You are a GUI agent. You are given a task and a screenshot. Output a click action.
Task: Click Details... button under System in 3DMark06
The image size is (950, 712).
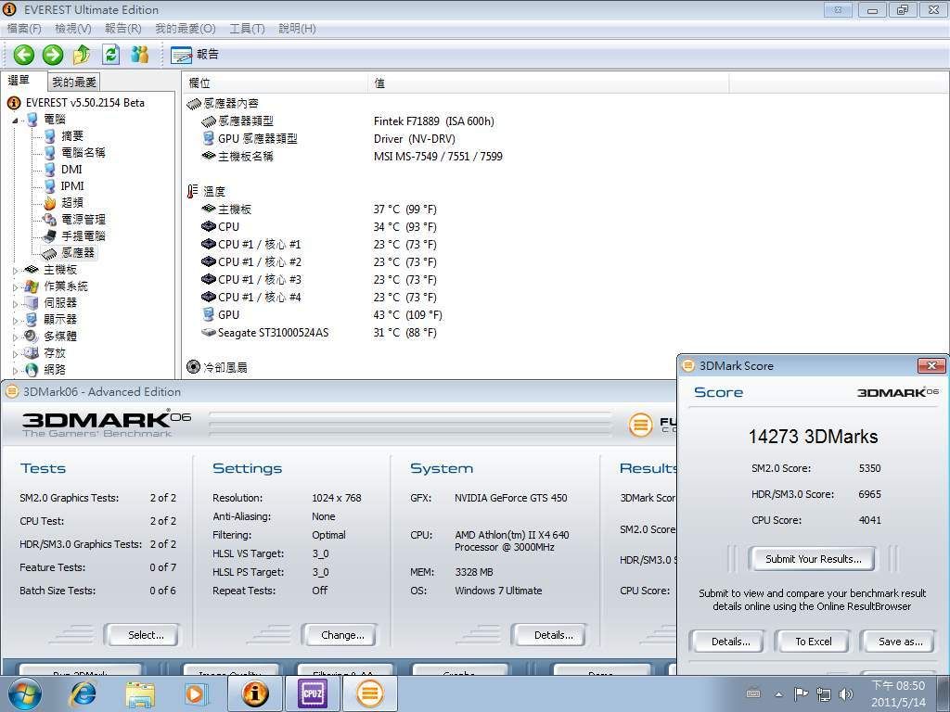click(x=549, y=635)
